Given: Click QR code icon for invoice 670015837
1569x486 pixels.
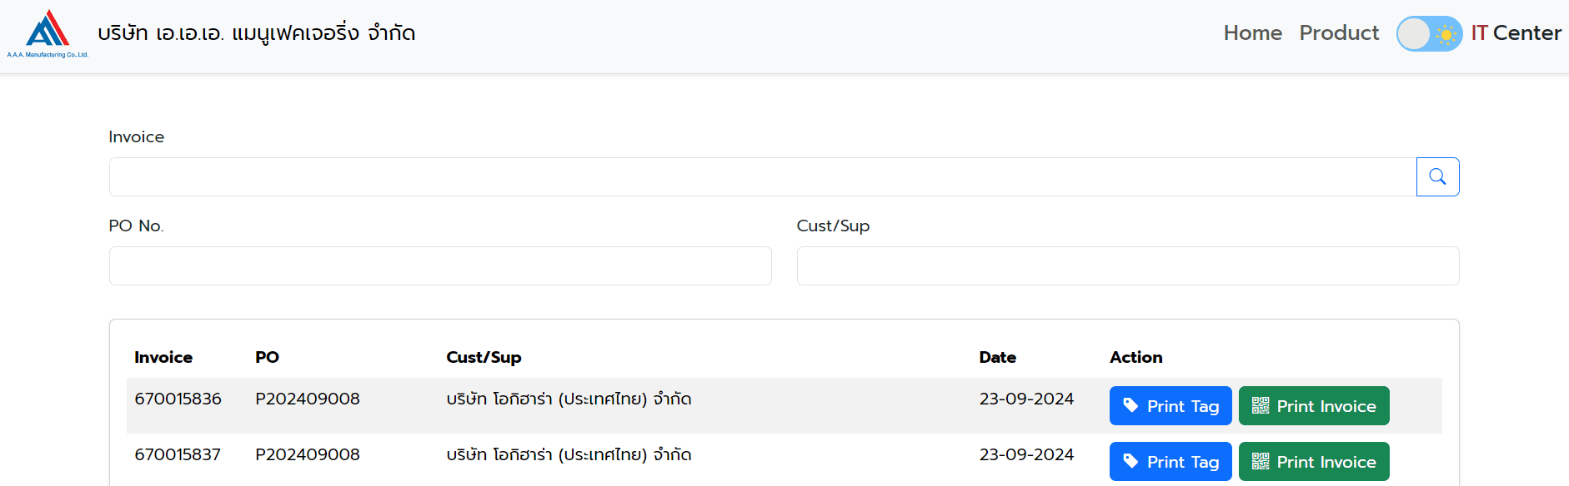Looking at the screenshot, I should [x=1261, y=461].
